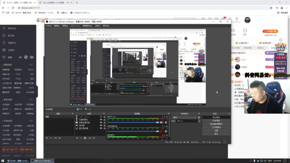Toggle visibility eye of the 抖音网易云 source

click(101, 120)
